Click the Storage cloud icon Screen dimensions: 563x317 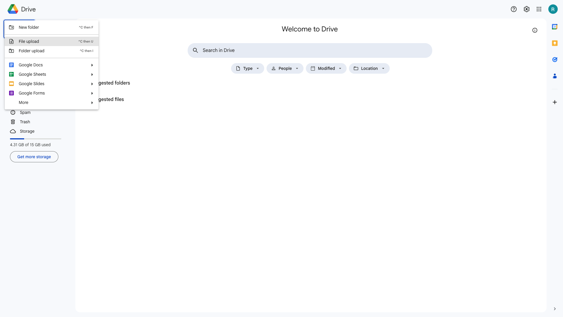[13, 131]
